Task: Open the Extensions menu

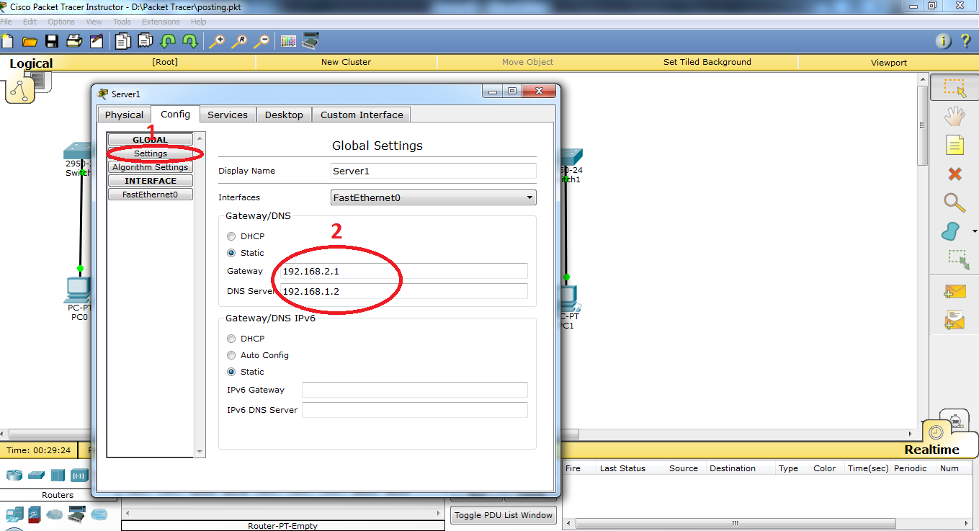Action: [161, 22]
